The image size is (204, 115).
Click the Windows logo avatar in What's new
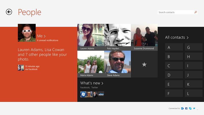(83, 94)
